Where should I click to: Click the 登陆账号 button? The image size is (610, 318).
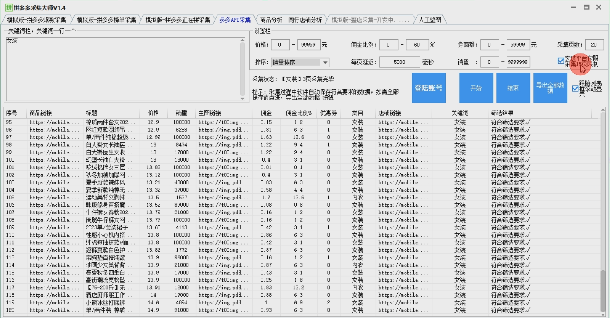428,88
